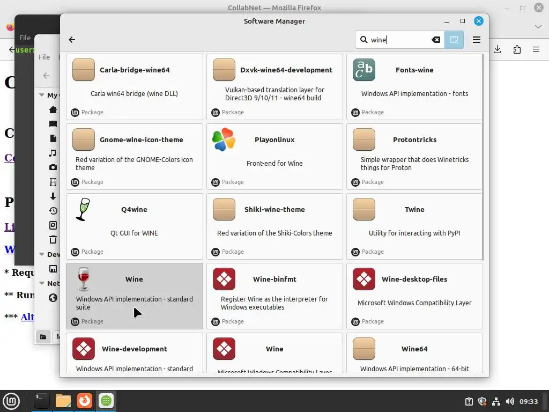Launch Terminal from the taskbar
Image resolution: width=549 pixels, height=412 pixels.
point(41,401)
